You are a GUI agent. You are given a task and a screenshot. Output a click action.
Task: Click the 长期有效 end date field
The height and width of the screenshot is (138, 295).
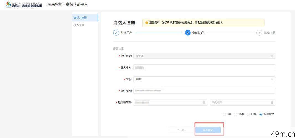pyautogui.click(x=242, y=103)
